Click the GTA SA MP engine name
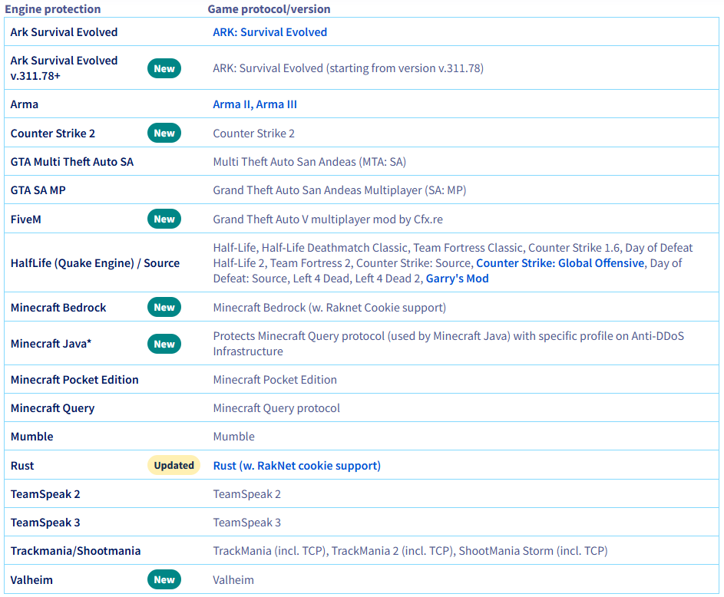The height and width of the screenshot is (597, 724). click(x=38, y=190)
